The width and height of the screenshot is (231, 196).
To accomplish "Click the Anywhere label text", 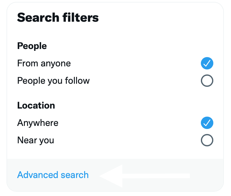I will click(x=38, y=123).
